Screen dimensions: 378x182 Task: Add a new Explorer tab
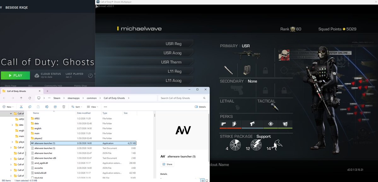coord(47,91)
